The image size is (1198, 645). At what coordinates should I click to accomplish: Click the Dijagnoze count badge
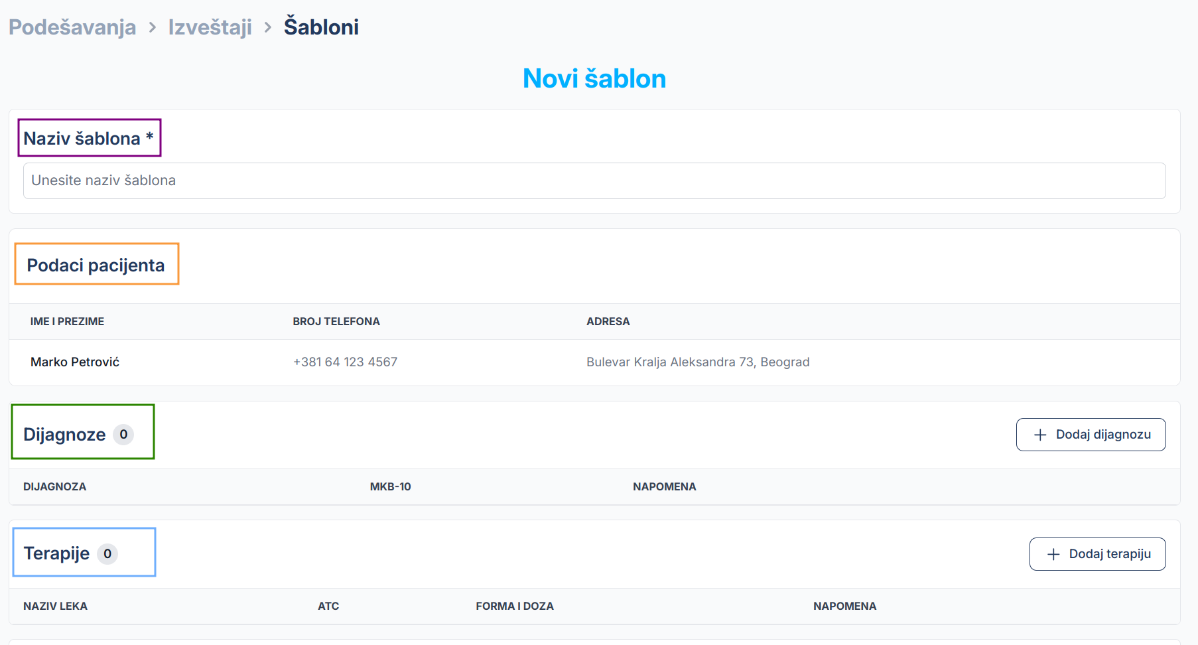(123, 435)
